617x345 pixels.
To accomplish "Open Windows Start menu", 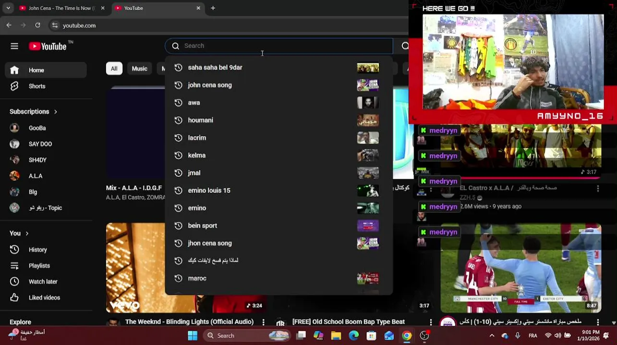I will point(193,336).
